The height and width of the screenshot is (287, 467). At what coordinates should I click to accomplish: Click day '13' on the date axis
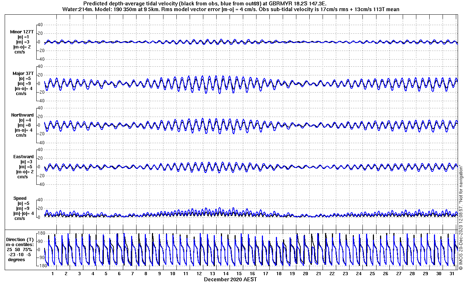point(212,273)
